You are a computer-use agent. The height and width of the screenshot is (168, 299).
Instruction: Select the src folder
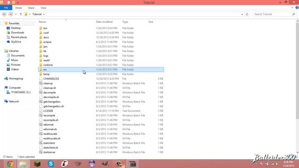pyautogui.click(x=101, y=70)
